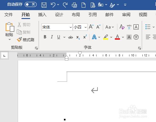This screenshot has height=122, width=156.
Task: Click the Undo arrow icon
Action: click(53, 5)
